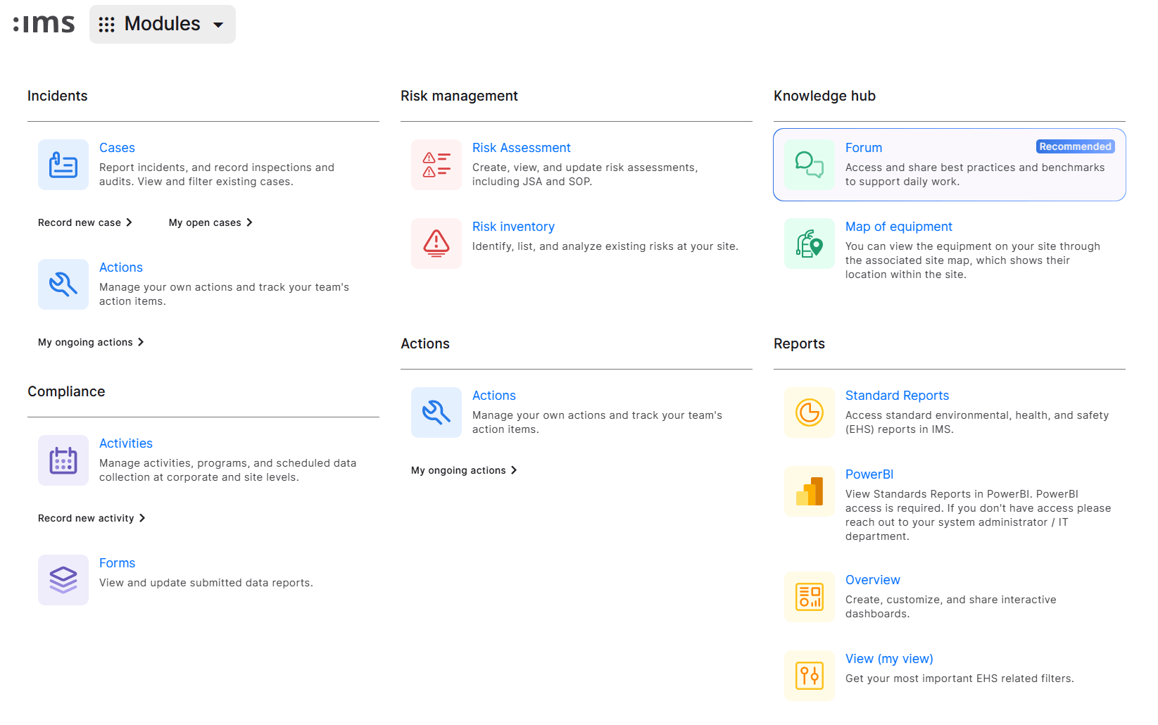Click the View (my view) sliders icon
Image resolution: width=1158 pixels, height=725 pixels.
pyautogui.click(x=810, y=676)
